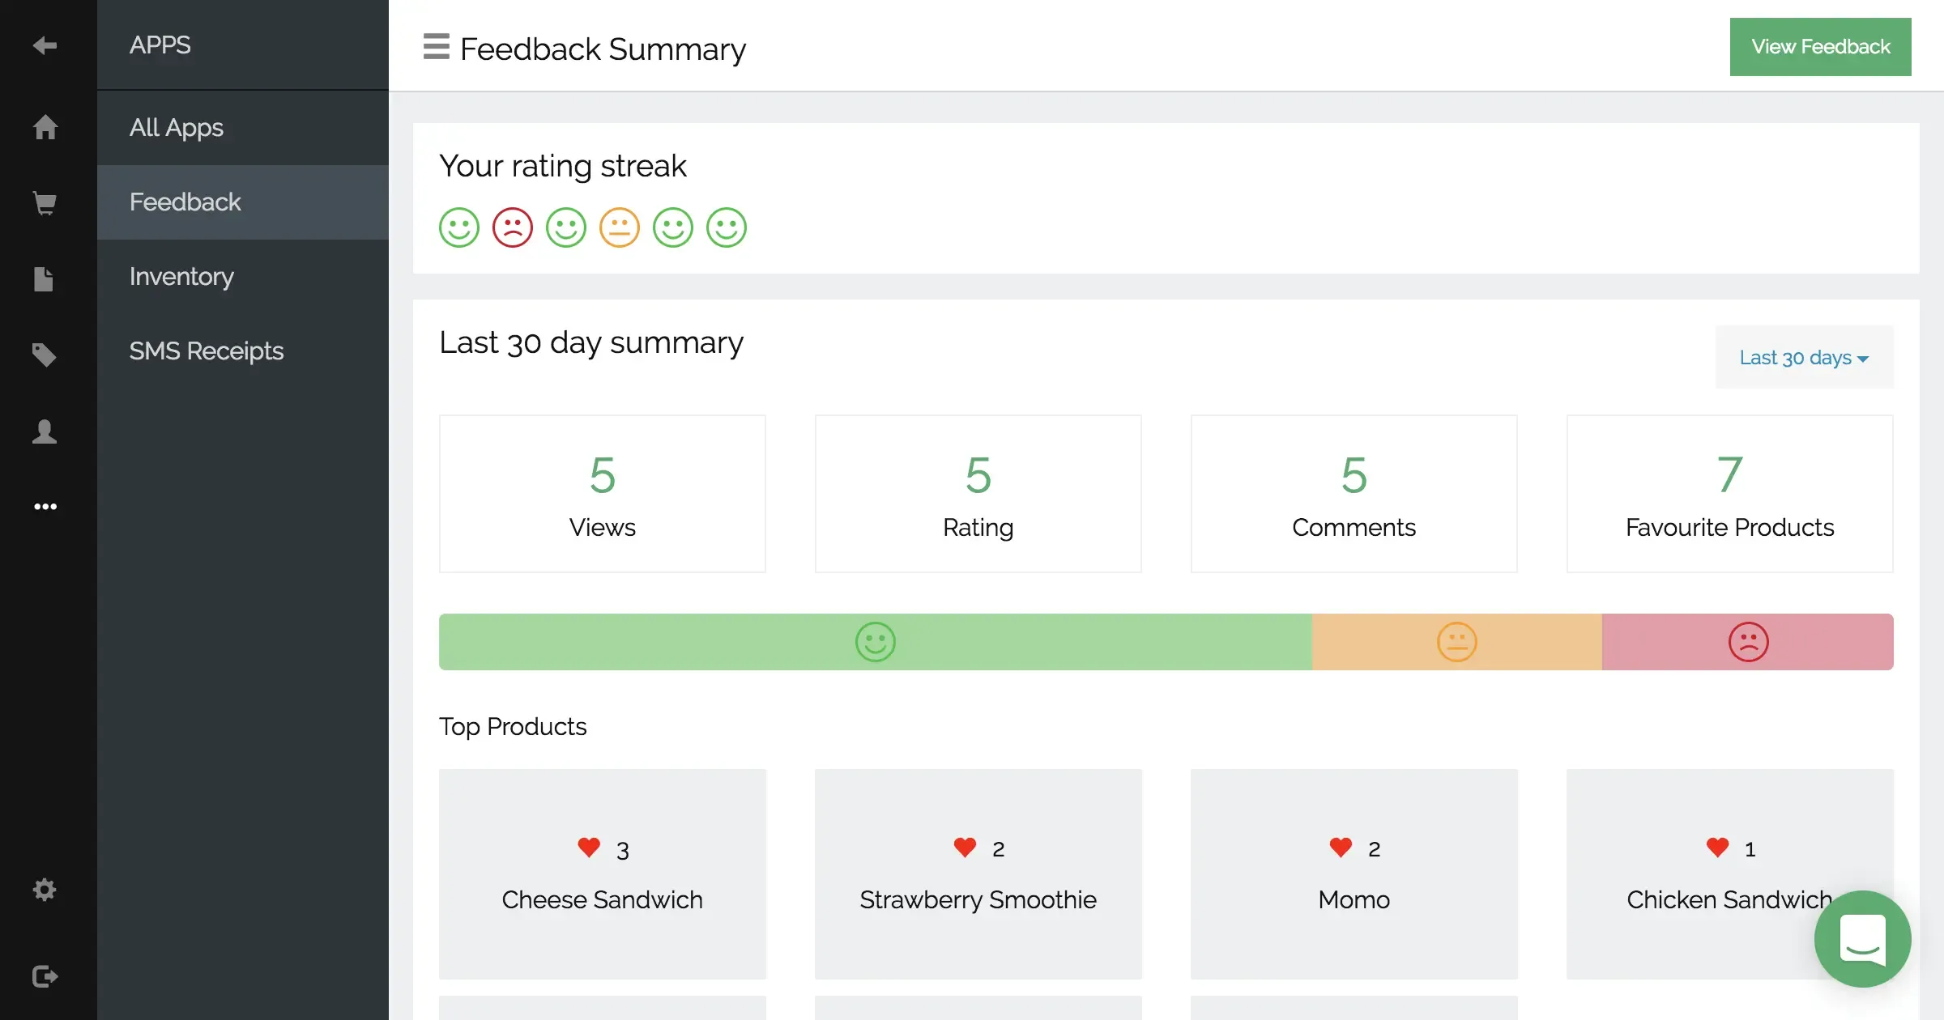Screen dimensions: 1944x1020
Task: Open the settings gear icon
Action: [45, 890]
